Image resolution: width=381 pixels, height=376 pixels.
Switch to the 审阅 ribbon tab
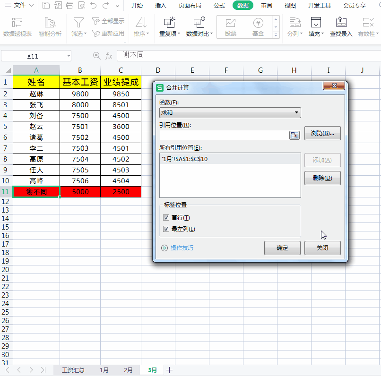(267, 5)
